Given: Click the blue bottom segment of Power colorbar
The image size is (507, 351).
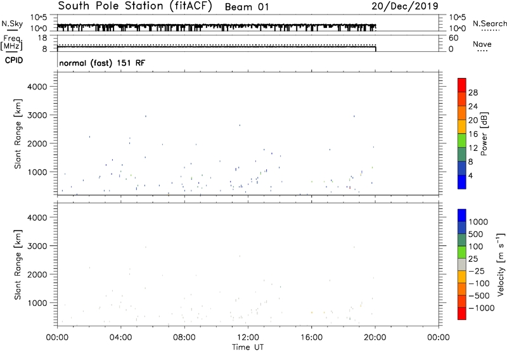Looking at the screenshot, I should [x=462, y=182].
